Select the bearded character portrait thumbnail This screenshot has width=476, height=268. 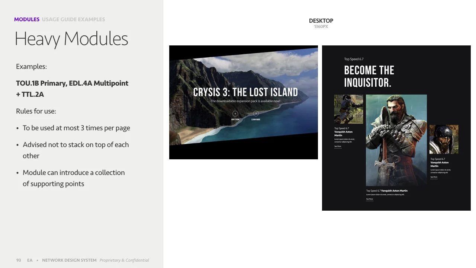[x=444, y=139]
